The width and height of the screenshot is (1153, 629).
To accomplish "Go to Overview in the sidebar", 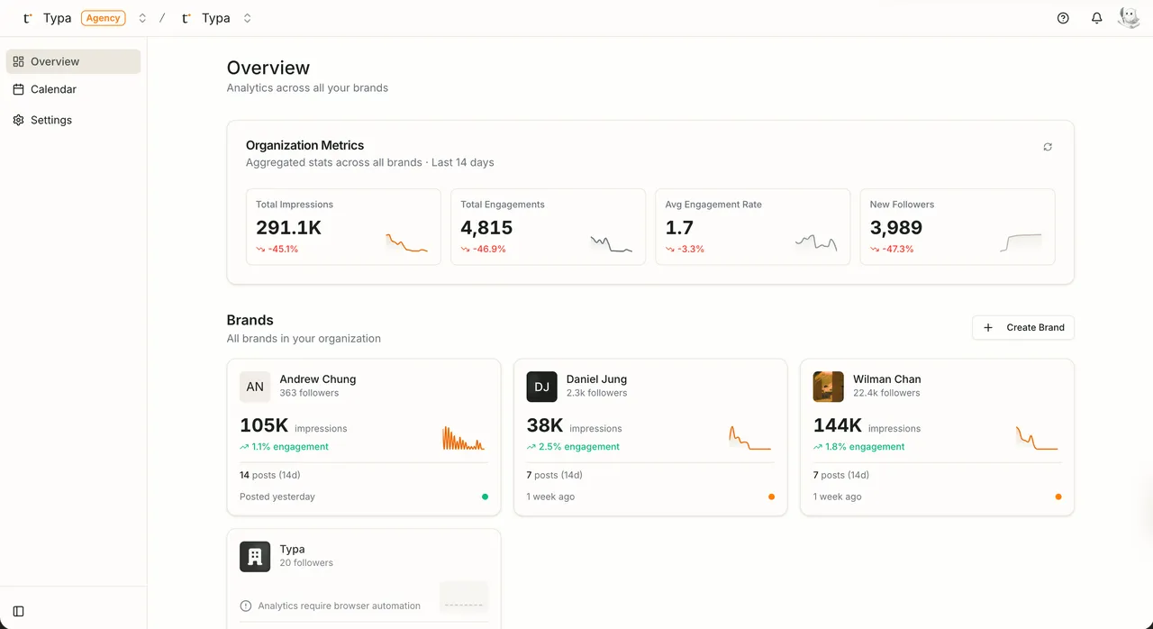I will (74, 61).
